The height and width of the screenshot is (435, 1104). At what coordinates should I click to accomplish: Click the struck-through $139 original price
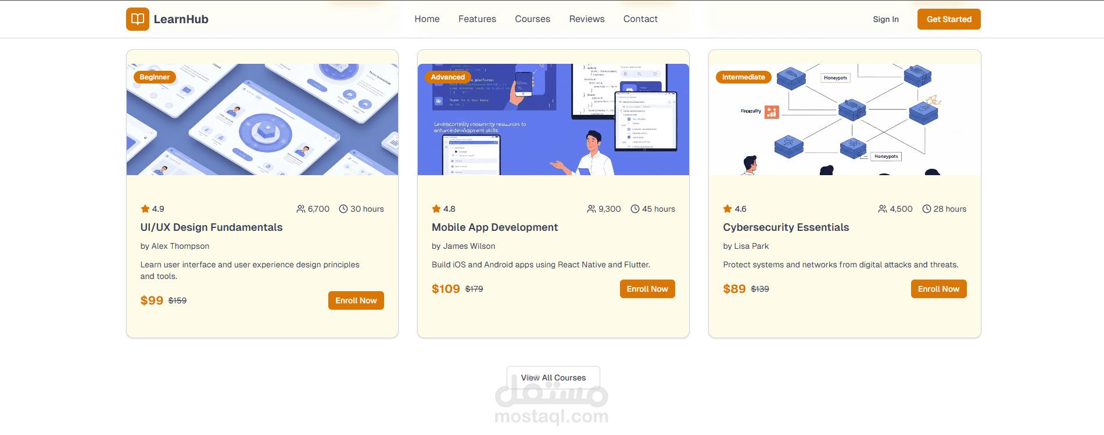760,289
